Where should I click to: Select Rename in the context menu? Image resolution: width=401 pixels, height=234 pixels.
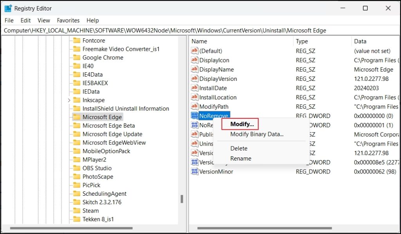240,158
